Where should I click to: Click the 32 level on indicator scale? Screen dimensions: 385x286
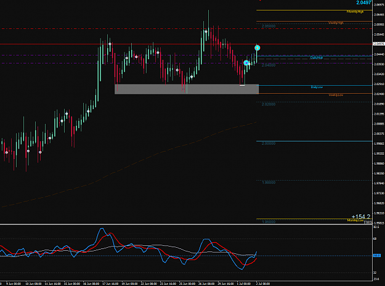coord(375,272)
